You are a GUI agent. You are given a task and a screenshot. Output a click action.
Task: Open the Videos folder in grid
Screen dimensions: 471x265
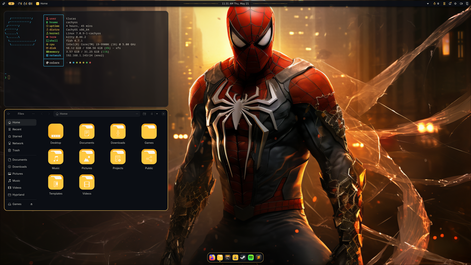click(87, 184)
